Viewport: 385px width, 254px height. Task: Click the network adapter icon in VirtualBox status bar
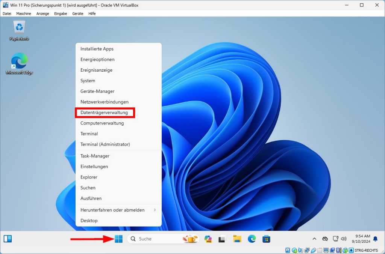307,250
